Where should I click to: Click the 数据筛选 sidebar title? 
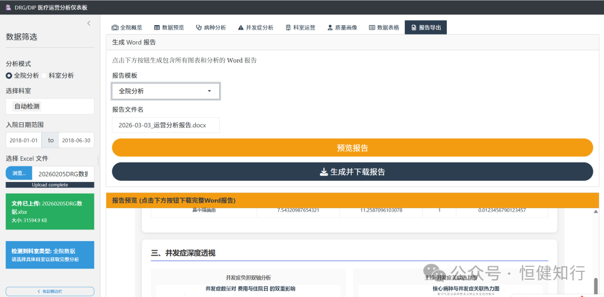[22, 37]
